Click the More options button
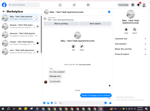This screenshot has width=150, height=111. [x=95, y=24]
